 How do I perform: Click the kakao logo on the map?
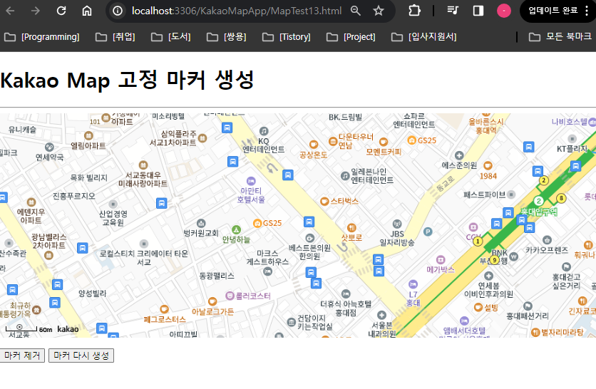[x=68, y=329]
